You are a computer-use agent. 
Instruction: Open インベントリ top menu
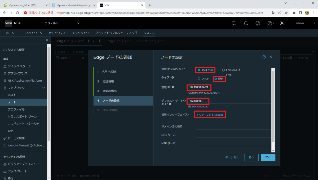(x=80, y=33)
